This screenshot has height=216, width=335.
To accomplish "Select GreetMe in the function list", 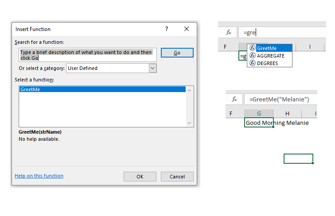I will coord(102,89).
